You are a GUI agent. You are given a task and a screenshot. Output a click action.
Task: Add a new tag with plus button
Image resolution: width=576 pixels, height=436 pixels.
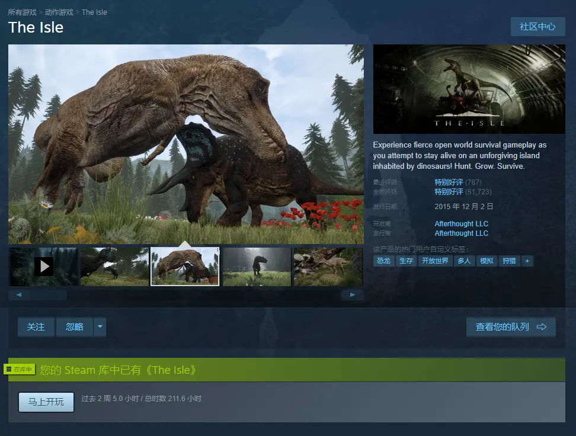point(527,261)
